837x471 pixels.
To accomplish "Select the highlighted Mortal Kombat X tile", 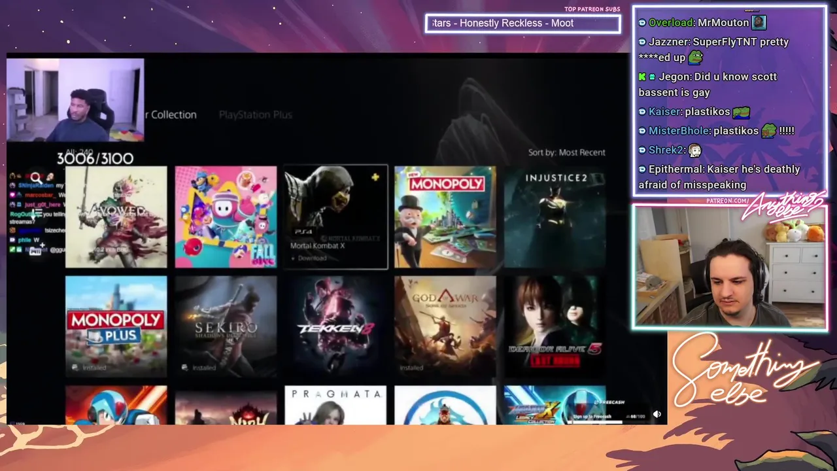I will [x=335, y=217].
